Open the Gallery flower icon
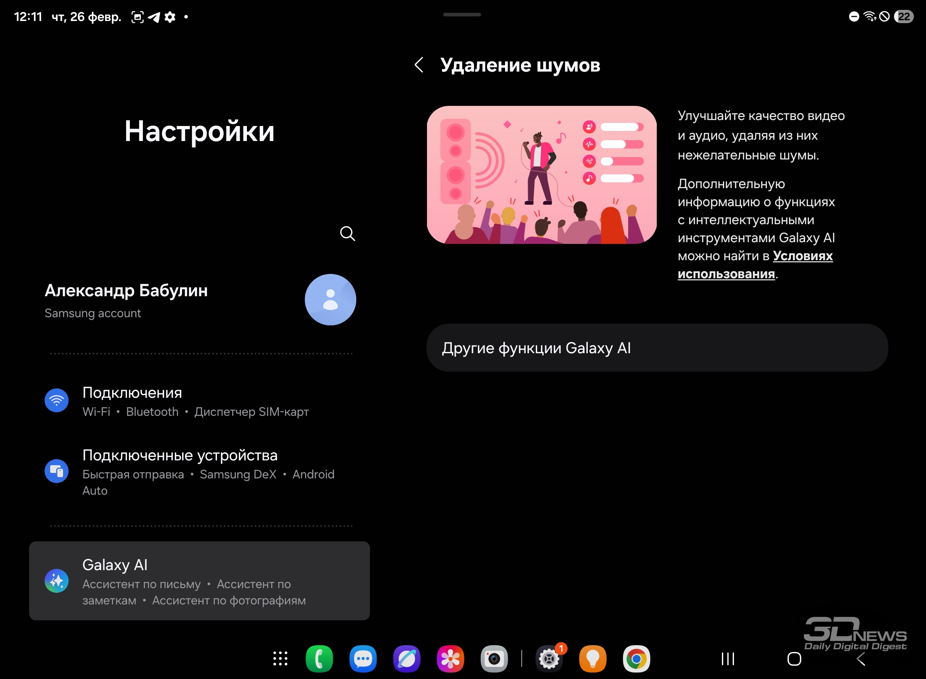Viewport: 926px width, 679px height. point(450,658)
